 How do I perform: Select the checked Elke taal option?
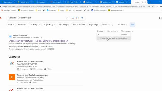(x=114, y=35)
